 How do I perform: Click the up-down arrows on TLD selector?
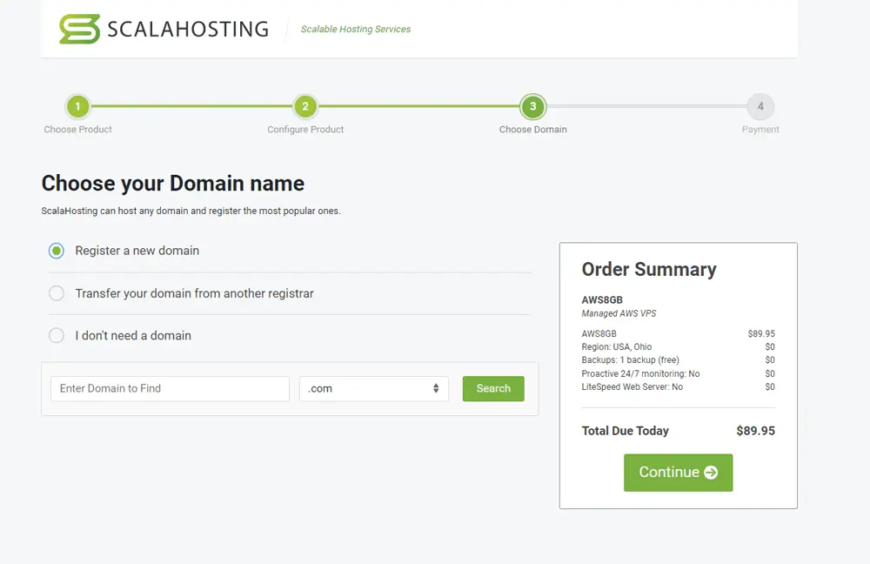[x=437, y=389]
